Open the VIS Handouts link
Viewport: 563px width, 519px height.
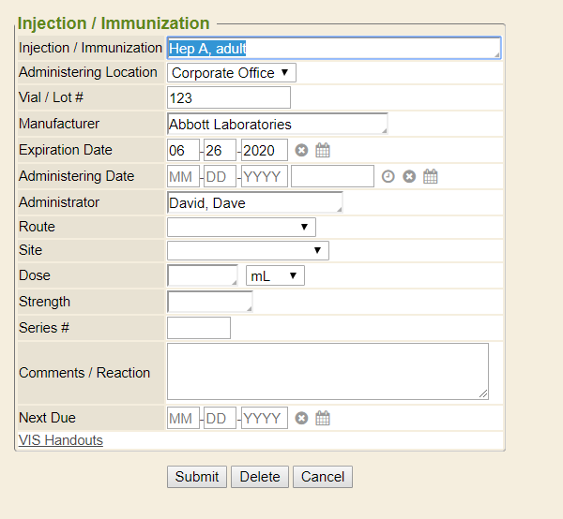coord(61,440)
